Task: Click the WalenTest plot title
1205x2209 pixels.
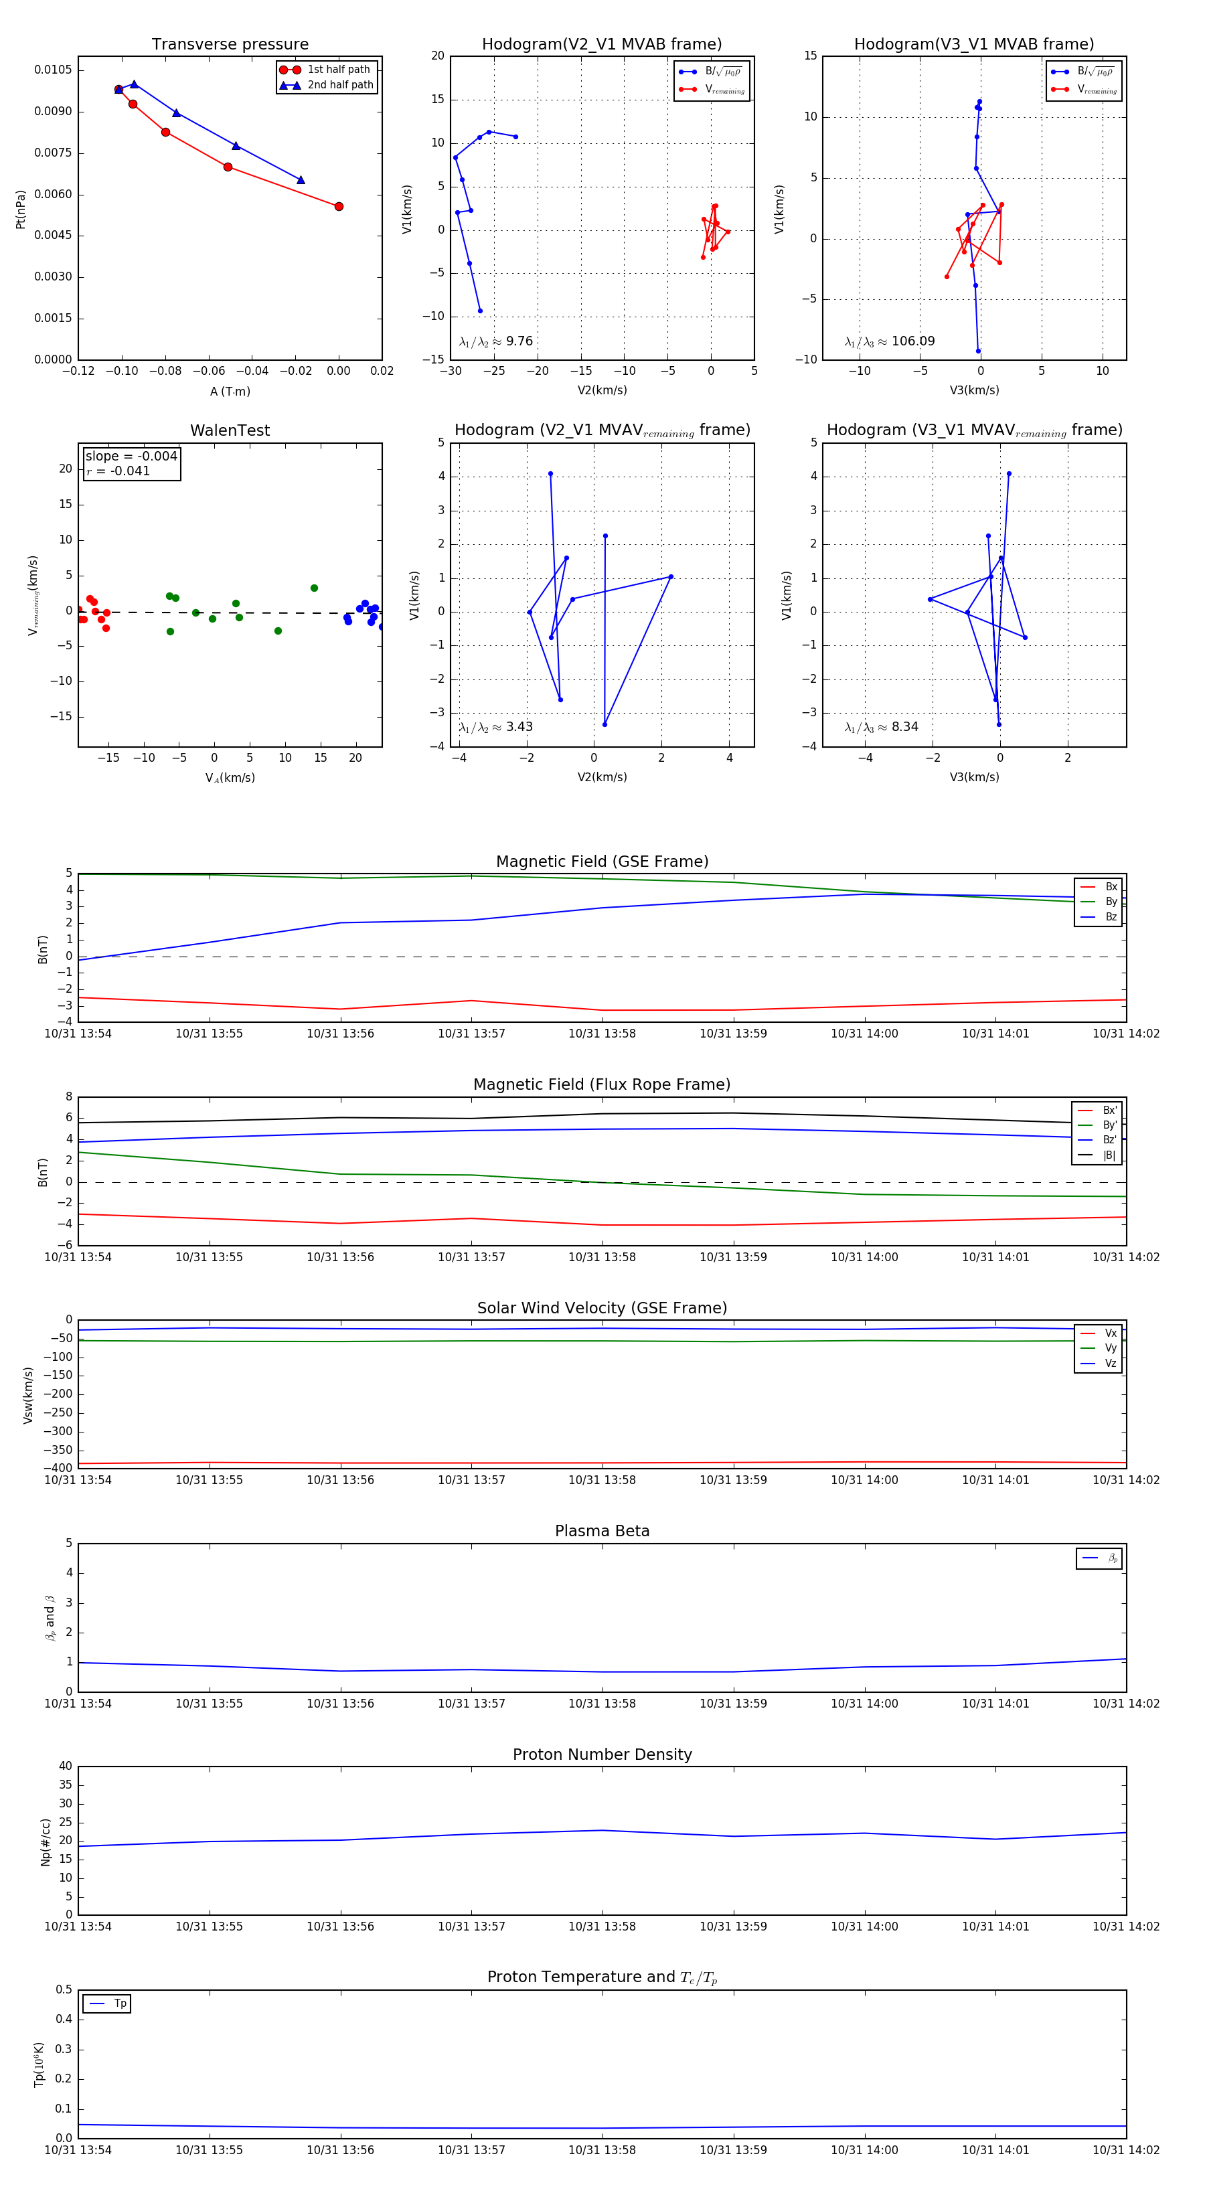Action: click(x=230, y=430)
